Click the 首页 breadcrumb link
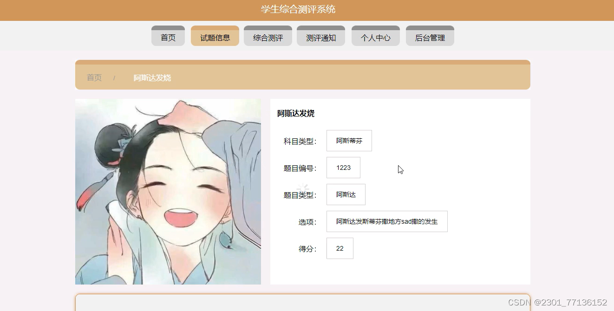614x311 pixels. pos(93,78)
